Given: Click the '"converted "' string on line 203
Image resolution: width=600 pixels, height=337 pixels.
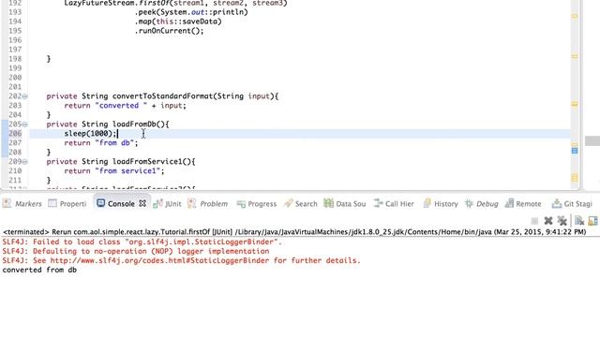Looking at the screenshot, I should [x=121, y=106].
